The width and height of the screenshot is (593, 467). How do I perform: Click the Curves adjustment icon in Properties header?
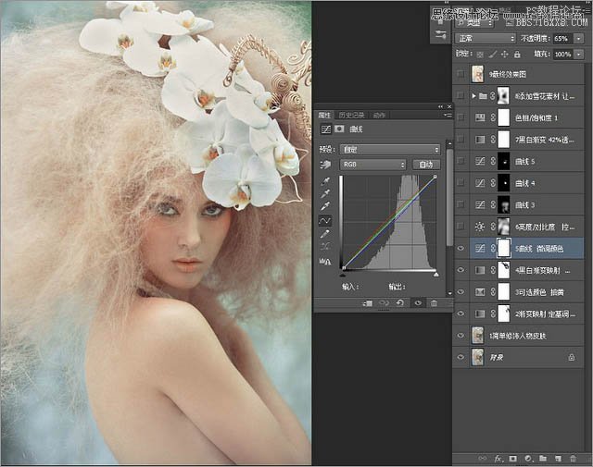(325, 129)
